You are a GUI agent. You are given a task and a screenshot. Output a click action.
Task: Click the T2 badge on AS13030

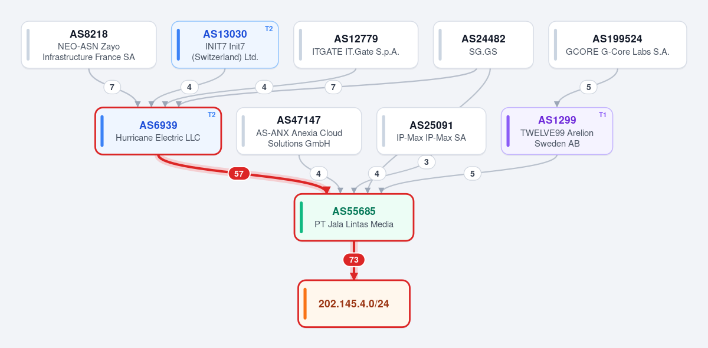click(269, 29)
